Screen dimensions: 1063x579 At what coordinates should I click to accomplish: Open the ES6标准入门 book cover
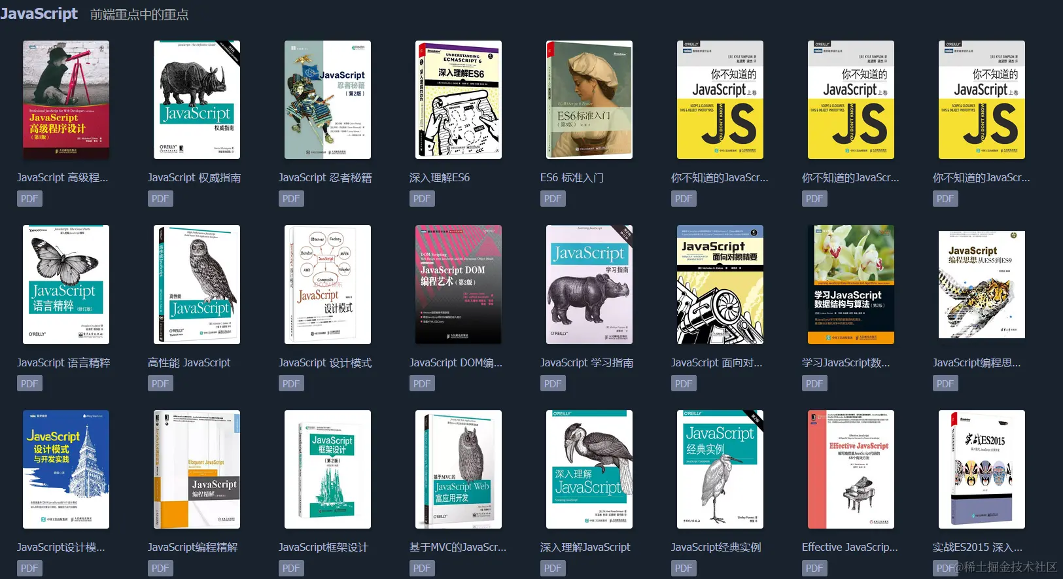coord(589,99)
